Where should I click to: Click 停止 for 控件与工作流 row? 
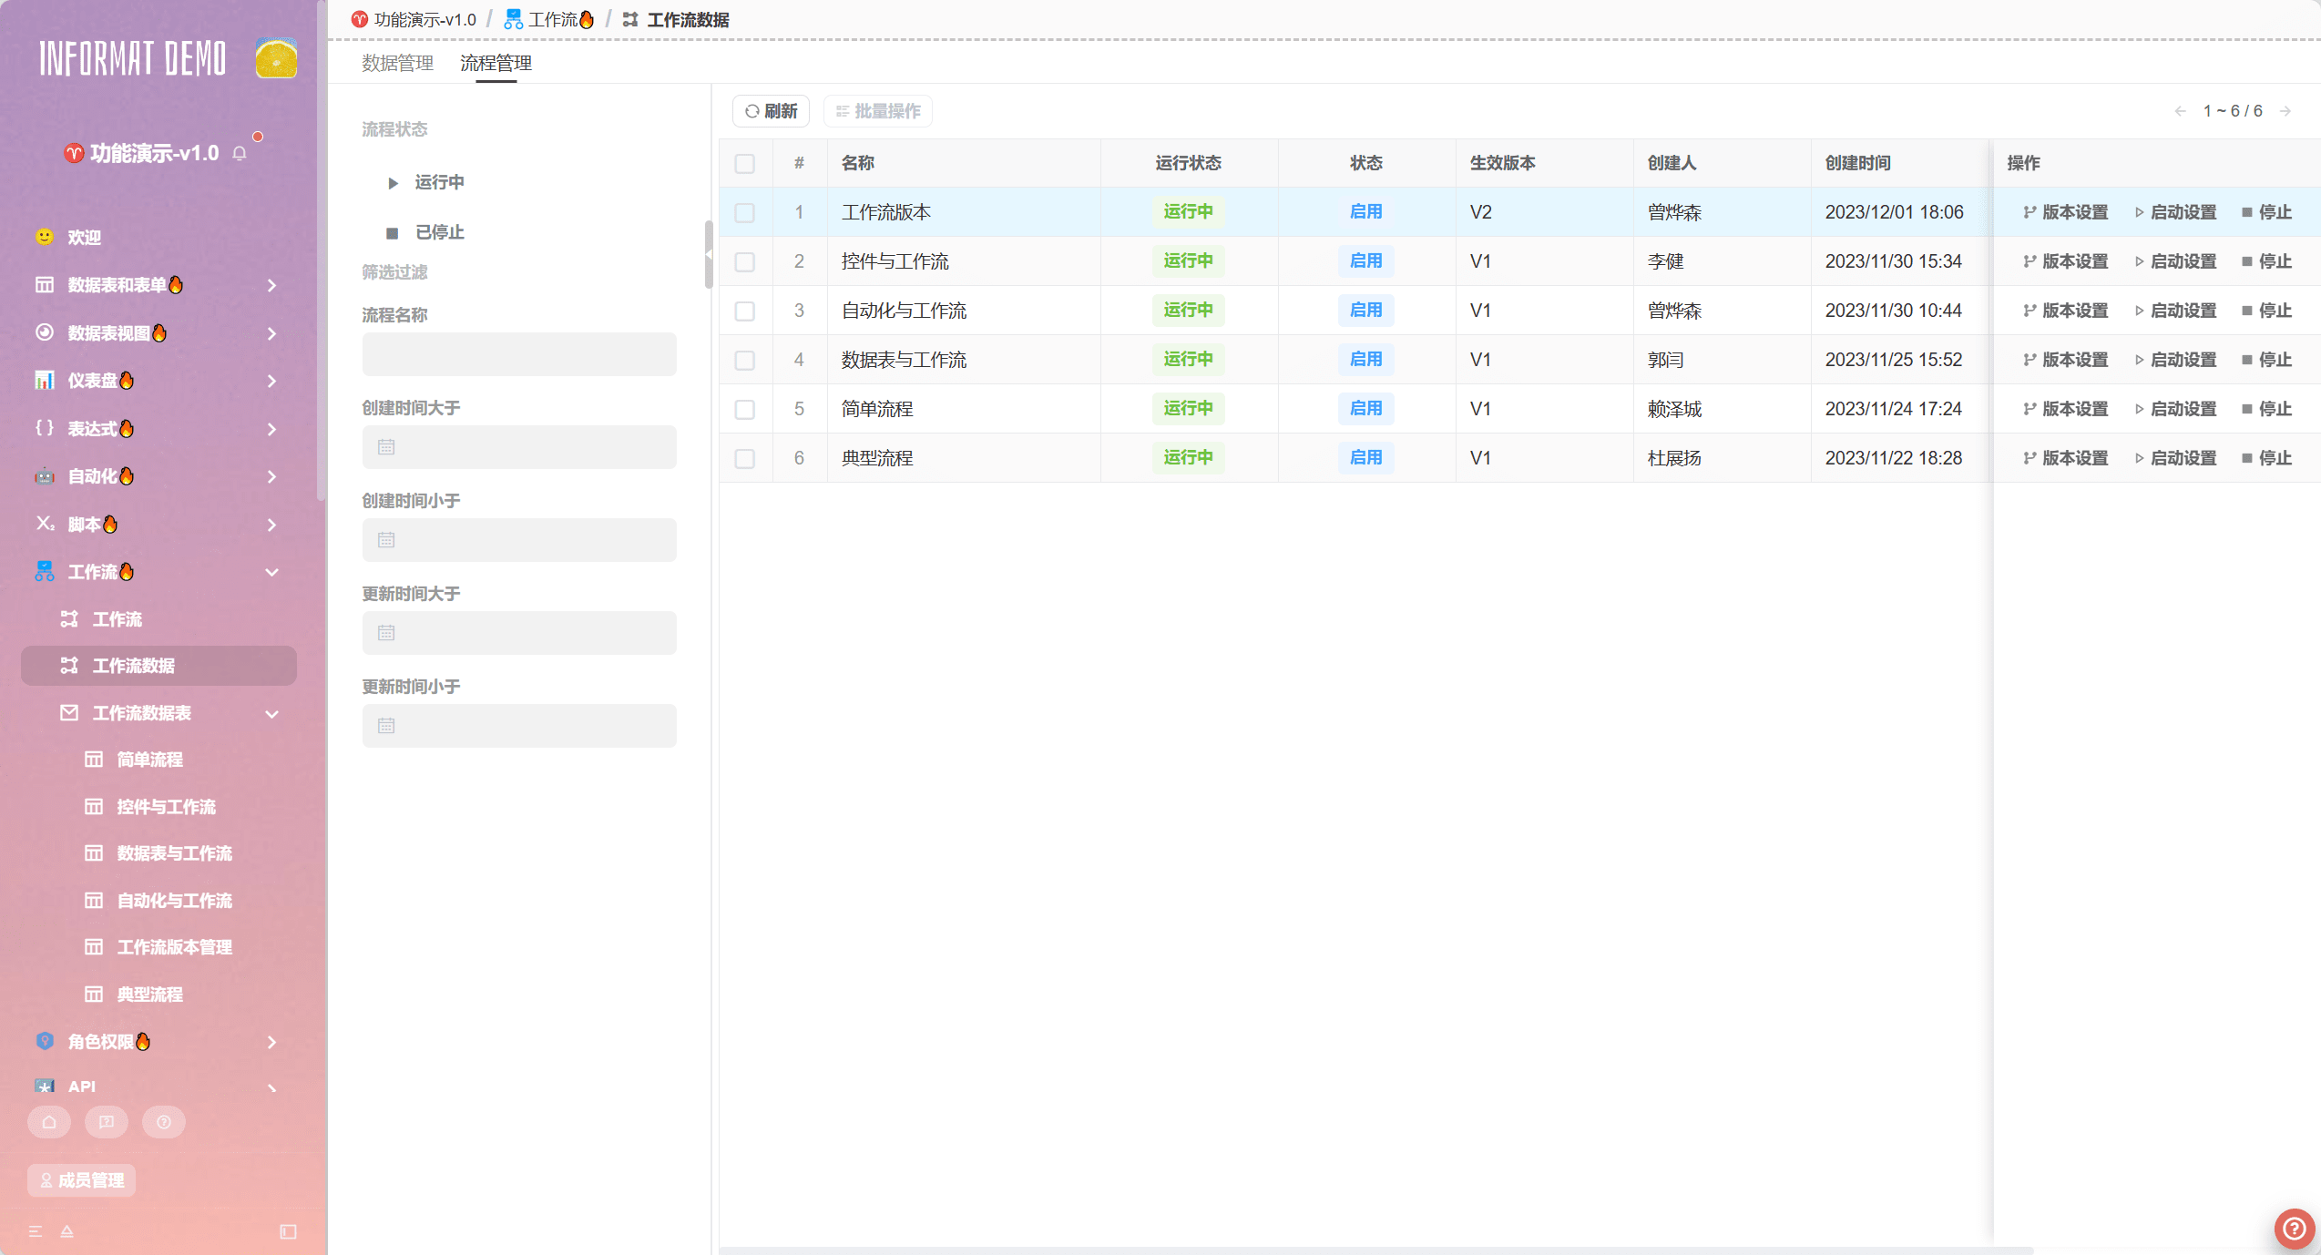click(x=2266, y=261)
